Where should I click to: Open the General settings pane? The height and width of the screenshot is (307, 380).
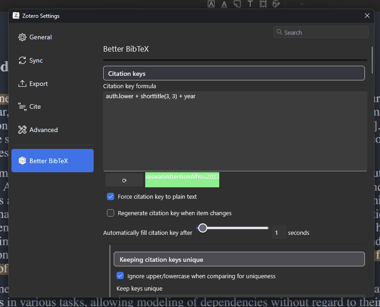click(x=53, y=37)
